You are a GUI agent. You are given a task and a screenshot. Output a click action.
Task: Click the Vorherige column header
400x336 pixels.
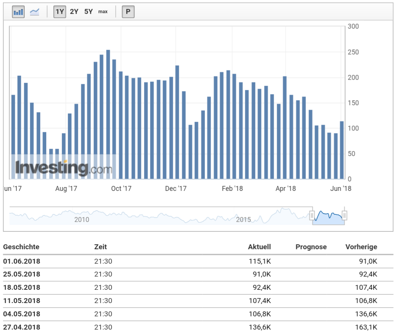click(361, 247)
